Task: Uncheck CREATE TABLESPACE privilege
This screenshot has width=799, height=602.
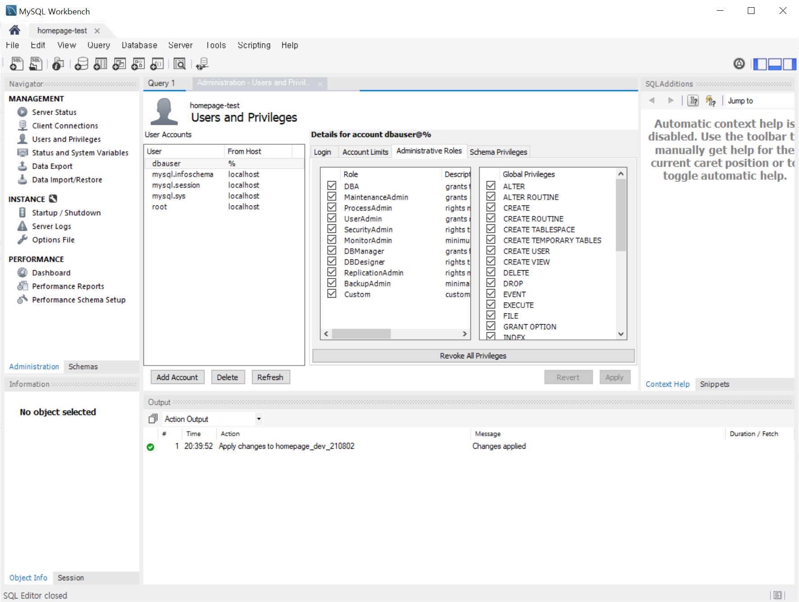Action: coord(491,229)
